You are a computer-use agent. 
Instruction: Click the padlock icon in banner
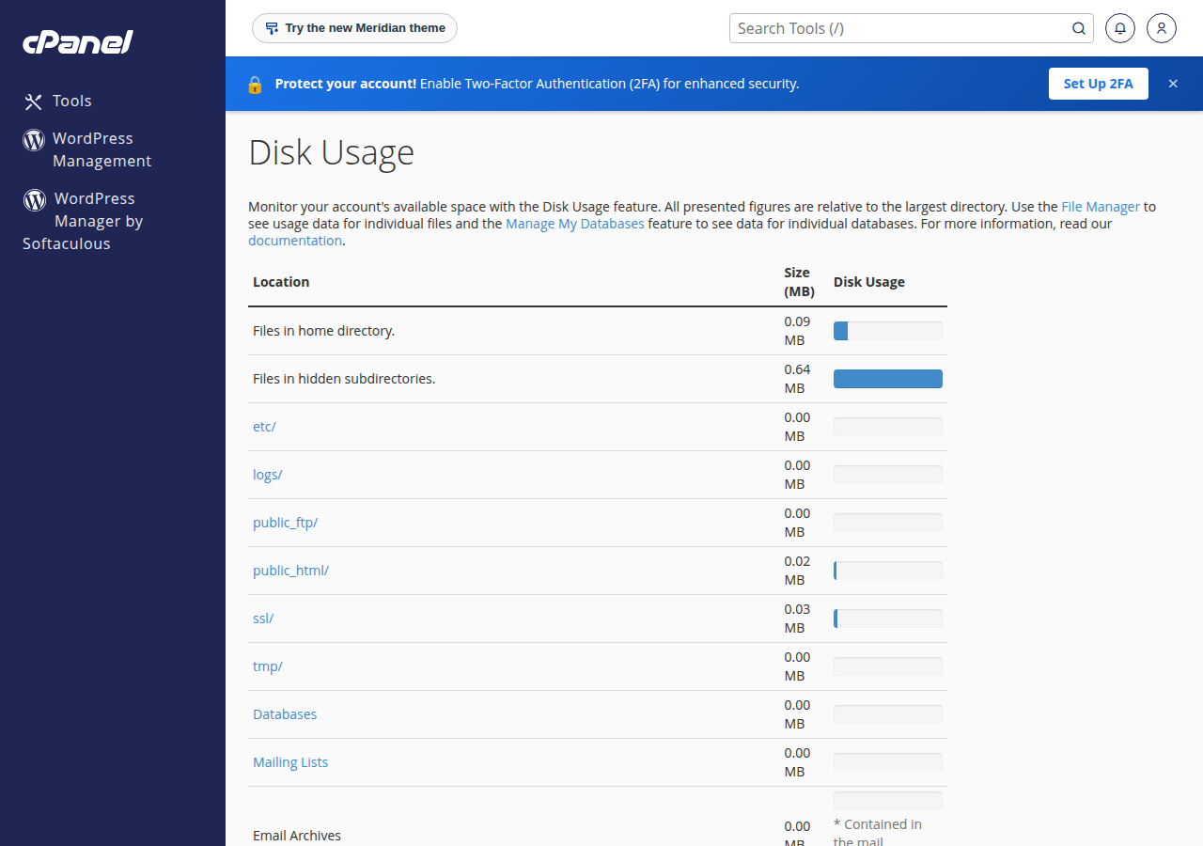click(255, 84)
